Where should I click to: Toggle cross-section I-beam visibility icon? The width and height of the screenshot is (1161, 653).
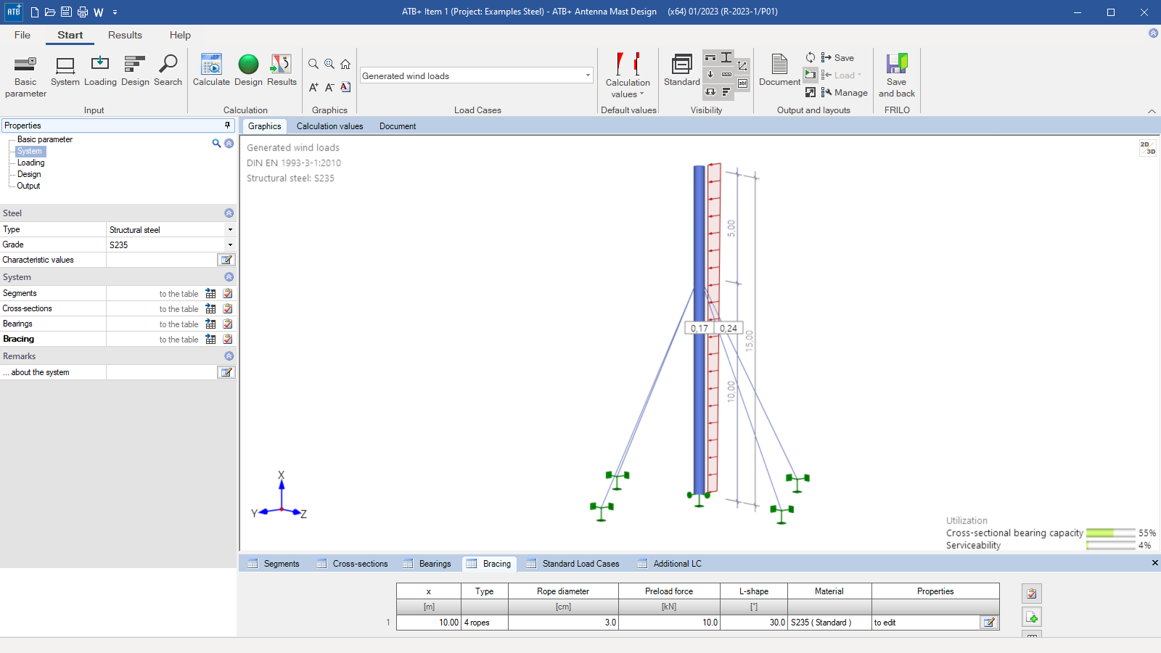click(726, 57)
